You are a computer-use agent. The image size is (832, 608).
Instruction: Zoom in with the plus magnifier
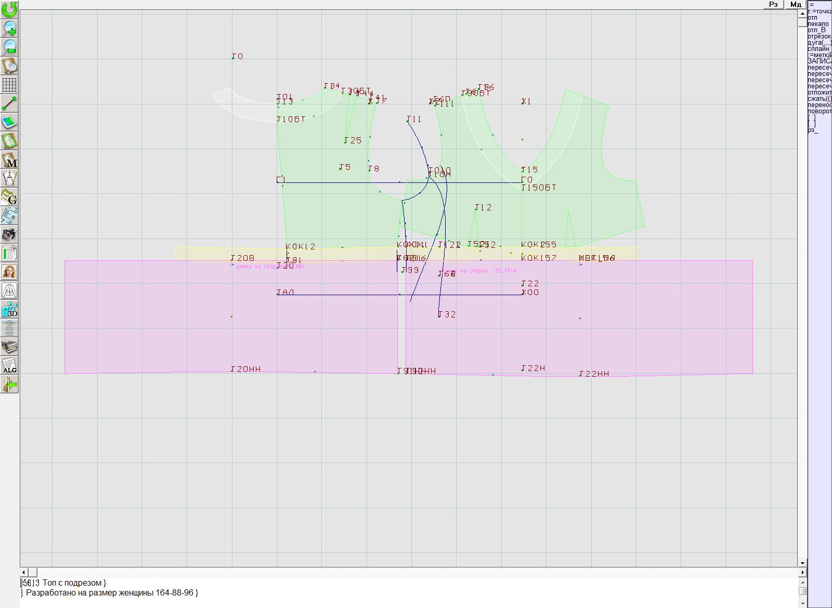point(9,28)
